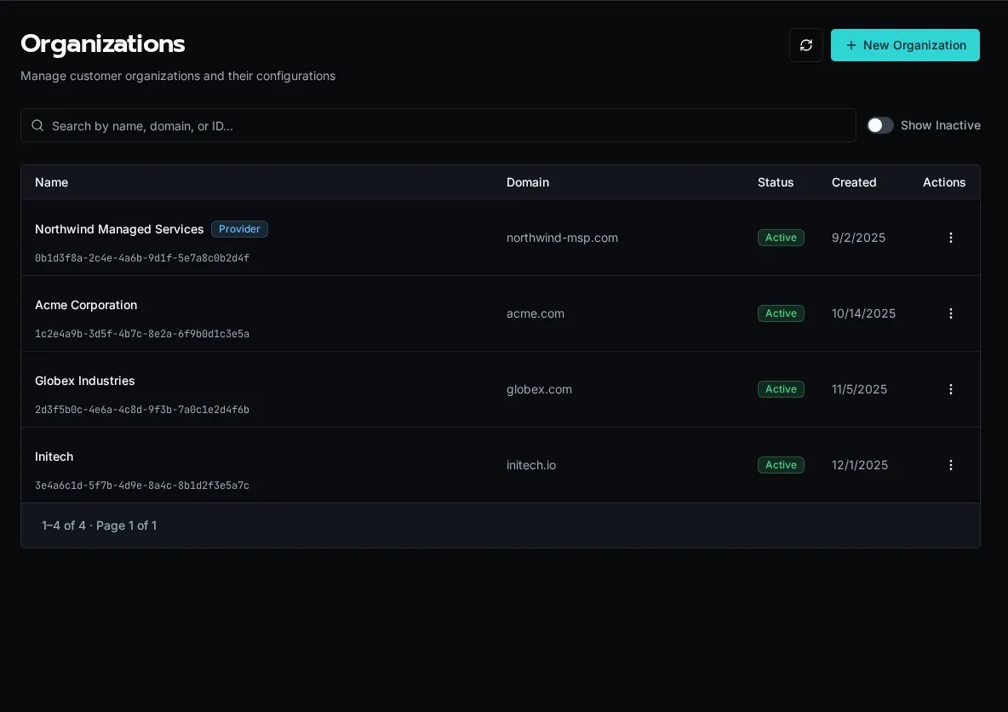This screenshot has width=1008, height=712.
Task: Click Active status badge for Globex Industries
Action: (x=781, y=389)
